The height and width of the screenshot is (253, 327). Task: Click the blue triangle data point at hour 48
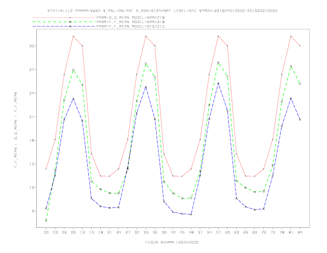(x=191, y=215)
